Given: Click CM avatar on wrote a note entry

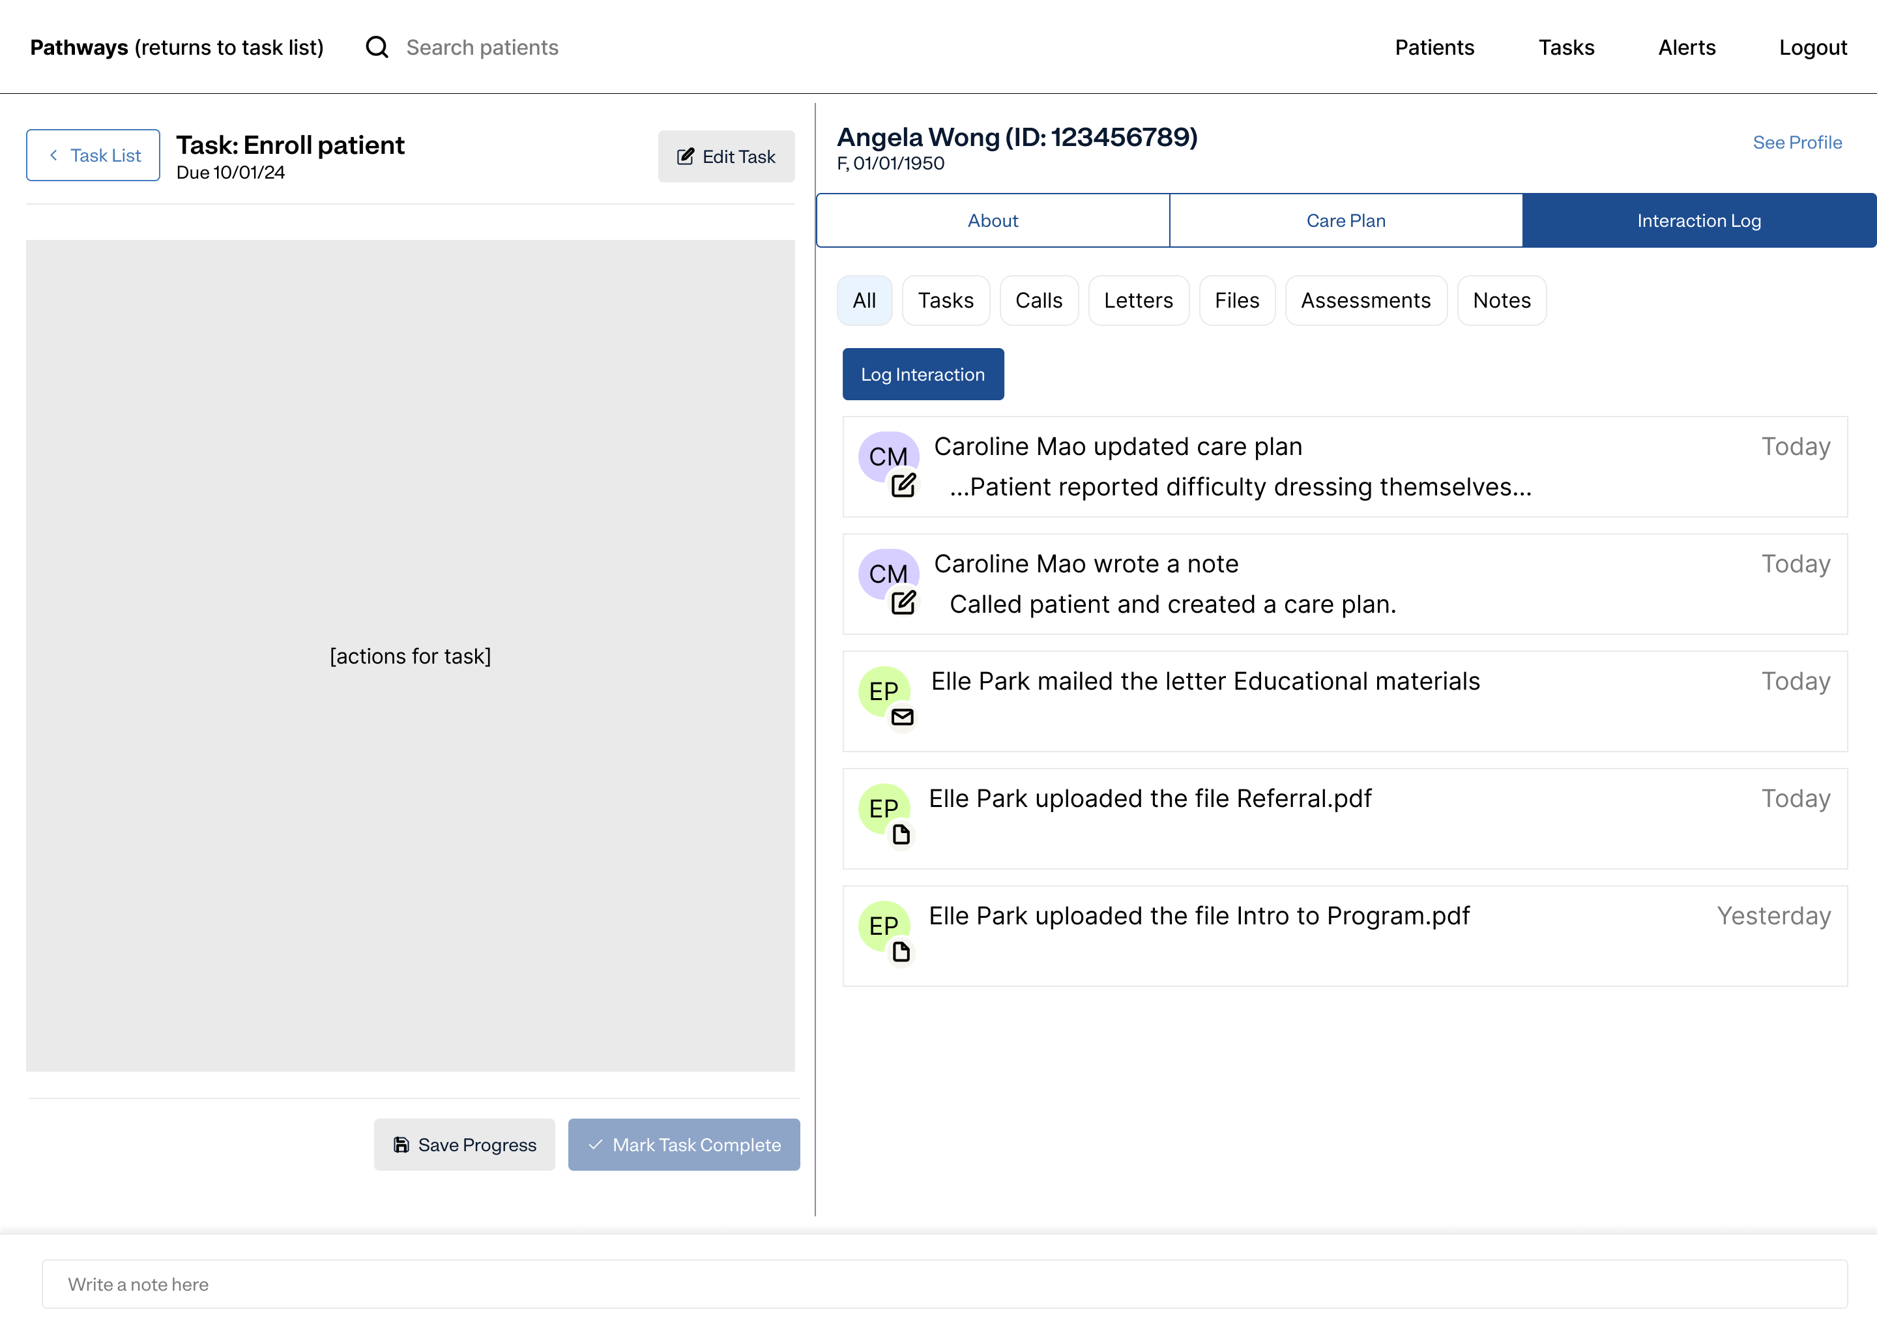Looking at the screenshot, I should (888, 574).
